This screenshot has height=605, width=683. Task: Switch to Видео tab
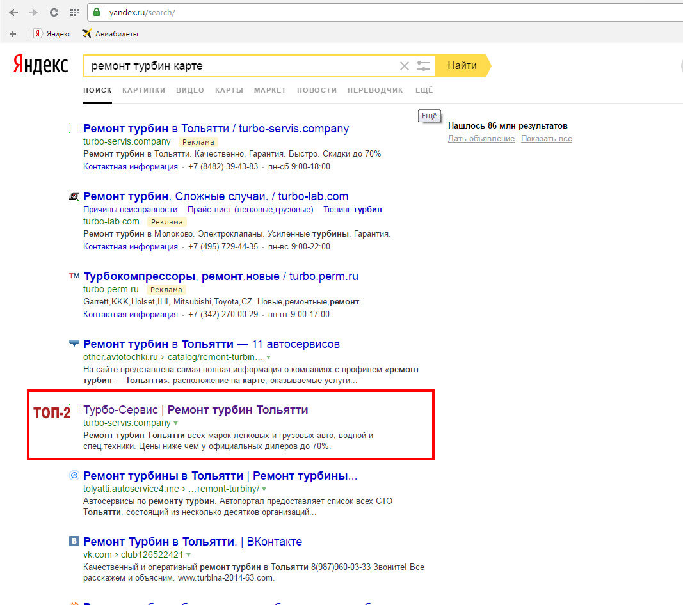pyautogui.click(x=190, y=91)
